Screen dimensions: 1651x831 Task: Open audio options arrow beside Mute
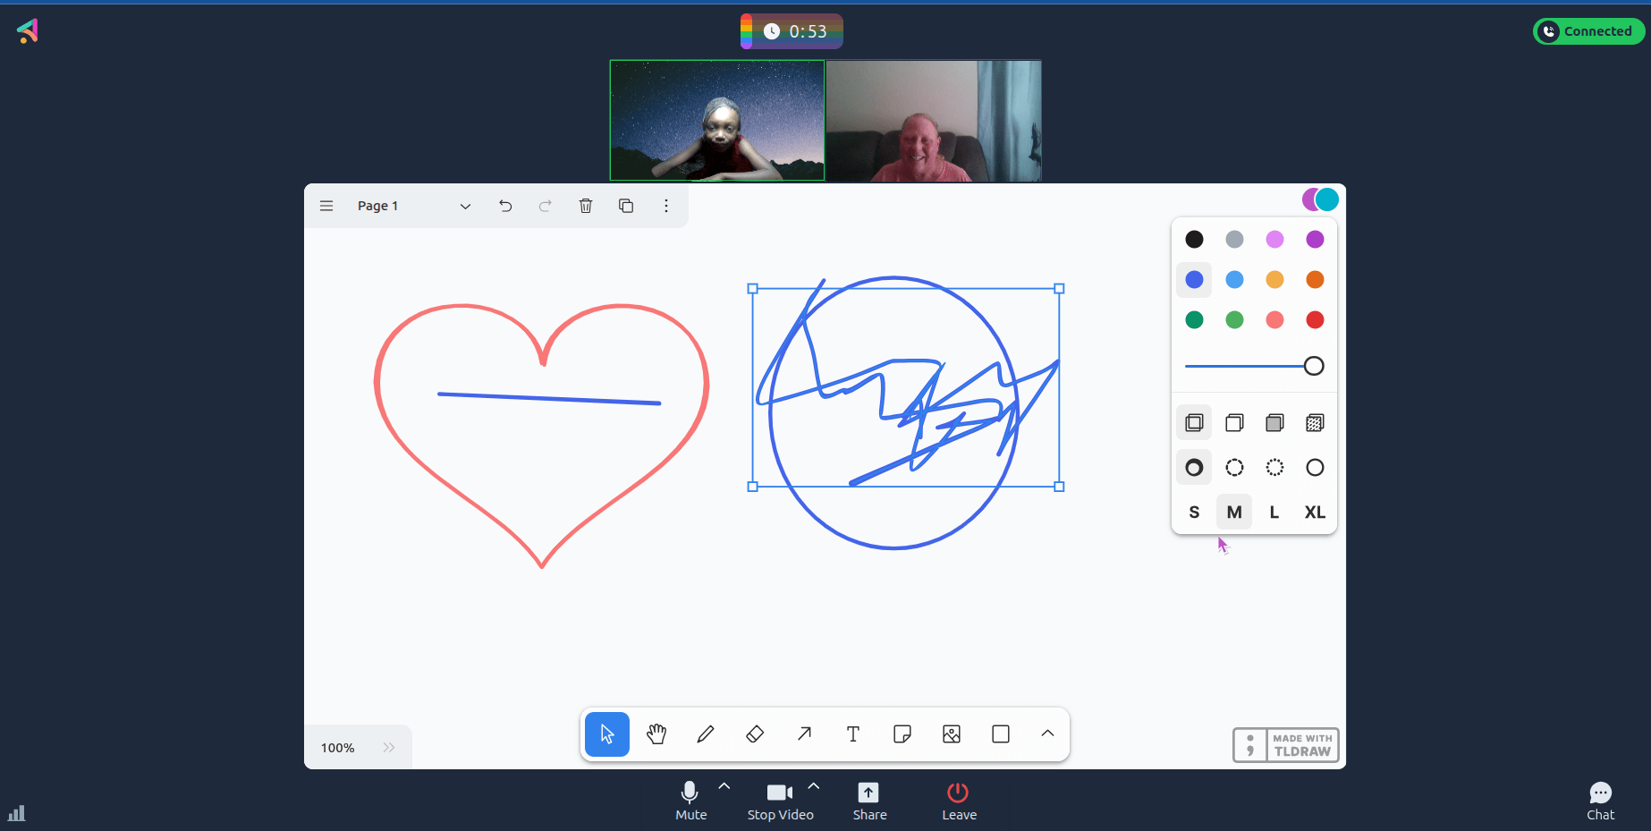pyautogui.click(x=724, y=786)
